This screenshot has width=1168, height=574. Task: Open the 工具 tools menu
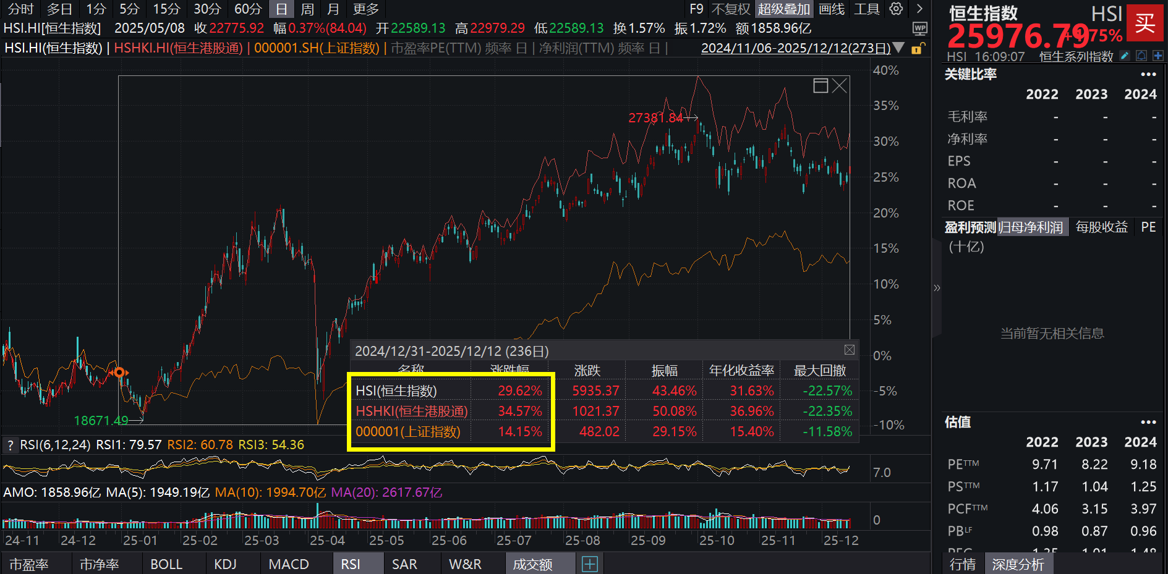pos(866,9)
